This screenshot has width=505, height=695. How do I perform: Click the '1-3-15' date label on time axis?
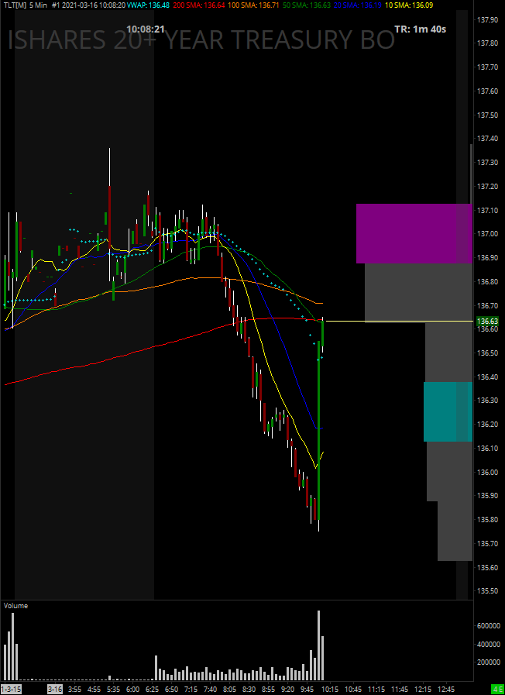pos(10,690)
